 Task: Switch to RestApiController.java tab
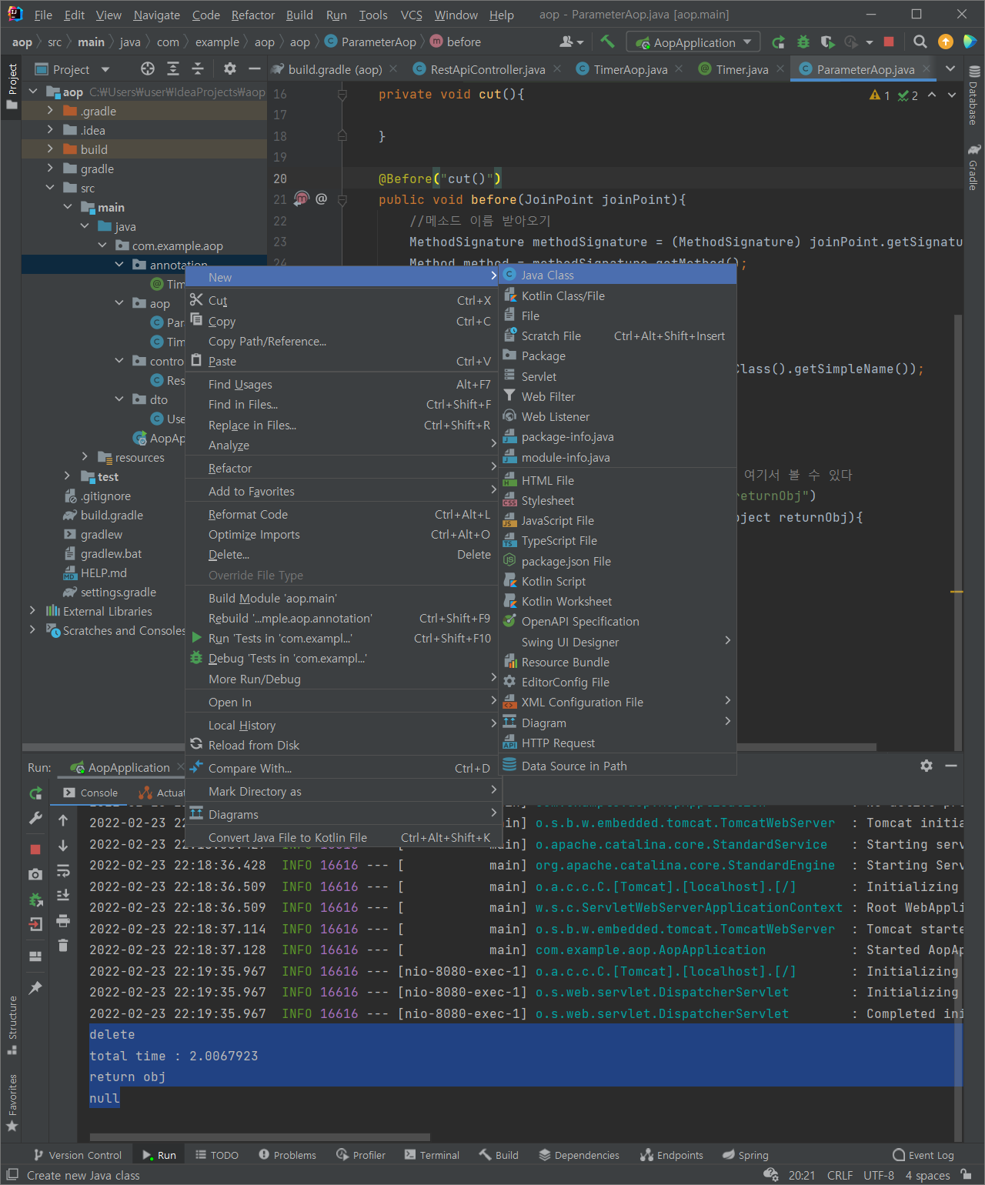488,69
